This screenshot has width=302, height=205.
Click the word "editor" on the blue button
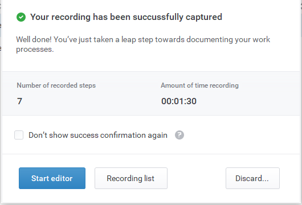coord(62,178)
